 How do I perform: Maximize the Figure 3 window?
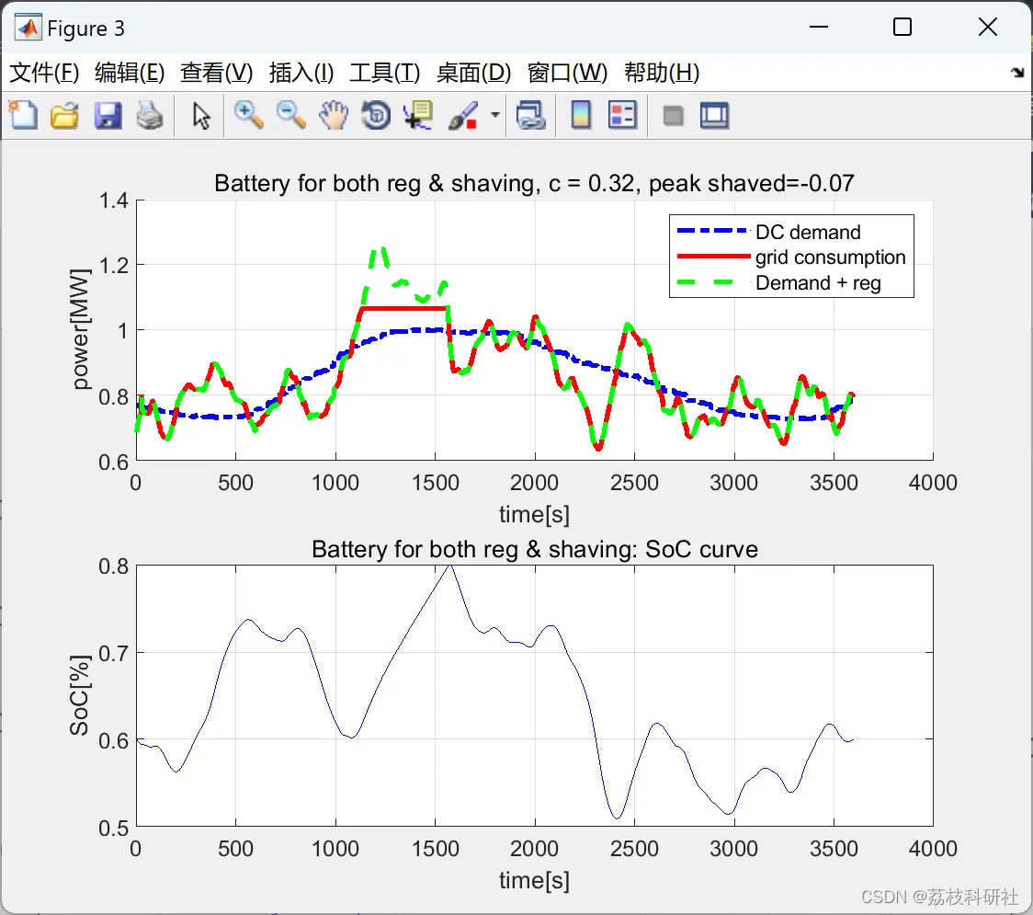pos(902,27)
